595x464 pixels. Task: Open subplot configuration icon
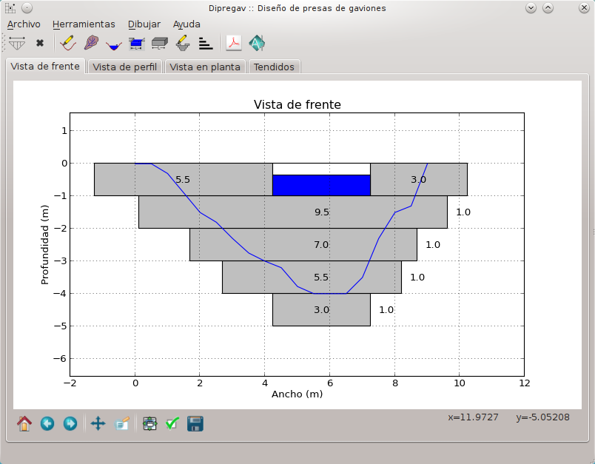[150, 423]
